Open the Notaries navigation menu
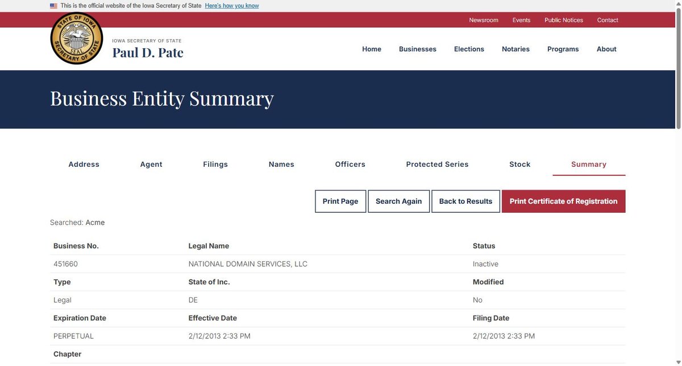The width and height of the screenshot is (682, 366). pyautogui.click(x=515, y=49)
